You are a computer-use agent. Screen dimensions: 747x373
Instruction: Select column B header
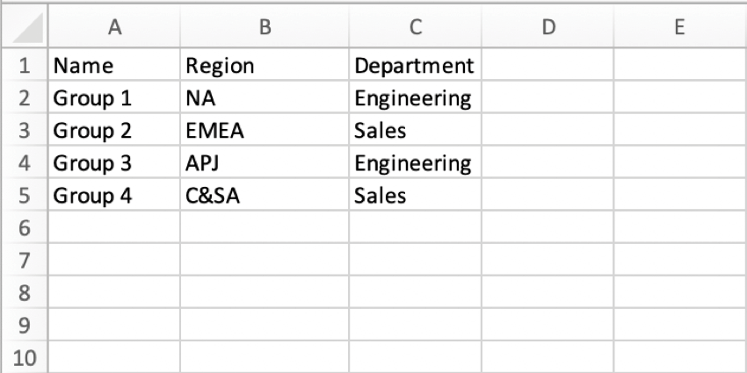[264, 27]
